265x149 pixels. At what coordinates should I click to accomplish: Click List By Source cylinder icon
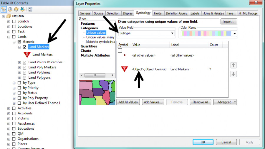click(x=10, y=9)
